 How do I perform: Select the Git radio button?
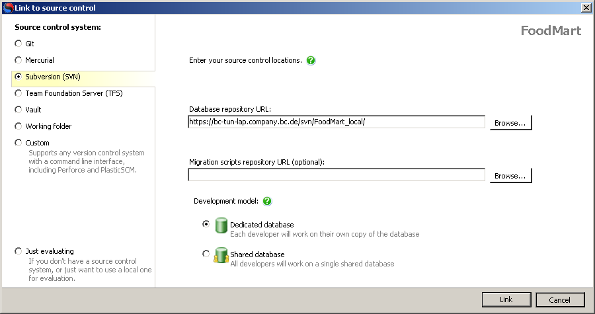pyautogui.click(x=19, y=44)
